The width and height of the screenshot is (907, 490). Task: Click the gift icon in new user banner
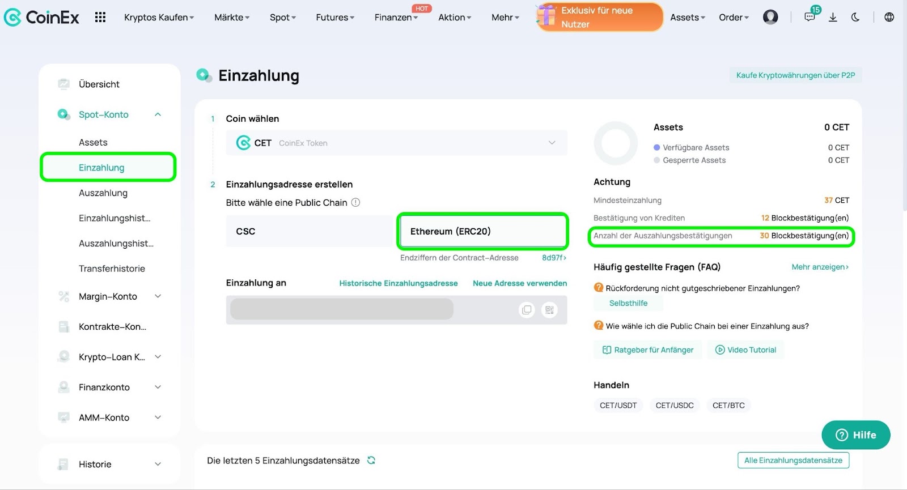(x=546, y=15)
